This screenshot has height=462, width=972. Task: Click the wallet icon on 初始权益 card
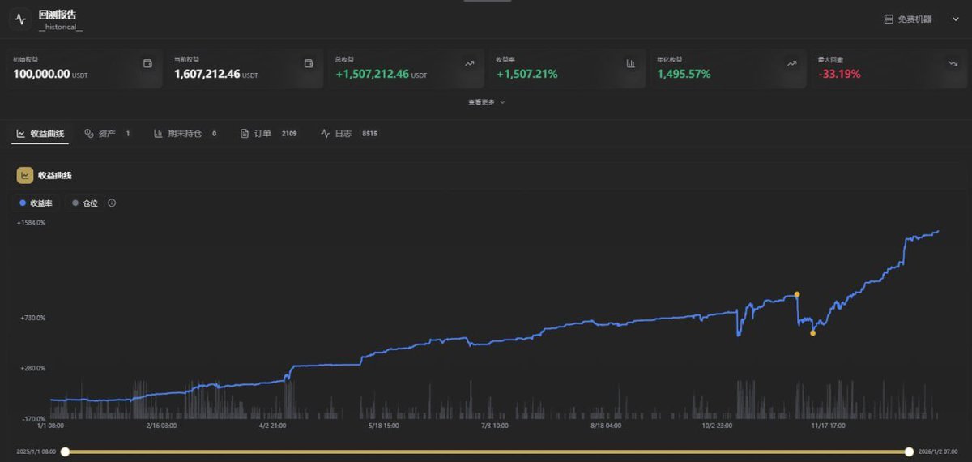coord(147,63)
